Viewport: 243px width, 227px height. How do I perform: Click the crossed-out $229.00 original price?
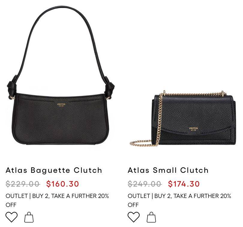[x=23, y=184]
